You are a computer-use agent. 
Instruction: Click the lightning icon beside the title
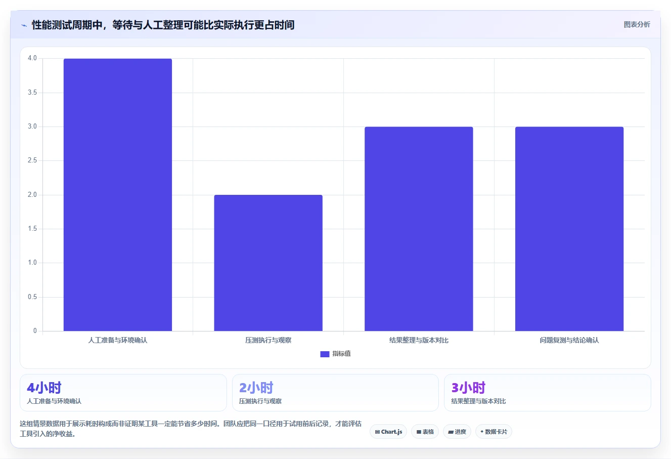click(24, 25)
